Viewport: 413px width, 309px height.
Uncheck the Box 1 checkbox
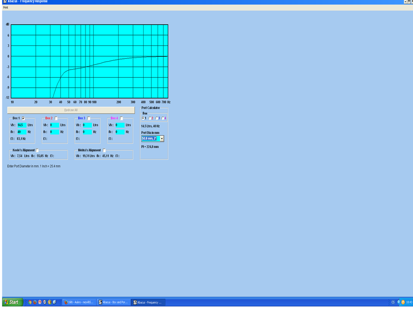(23, 118)
